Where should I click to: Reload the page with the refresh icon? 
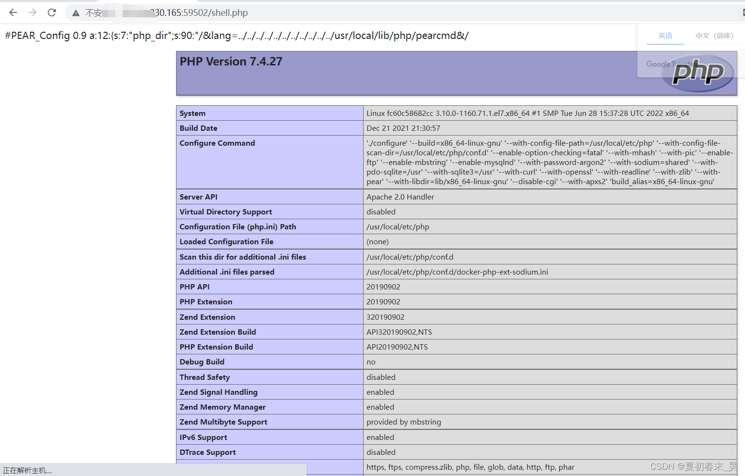click(x=52, y=13)
